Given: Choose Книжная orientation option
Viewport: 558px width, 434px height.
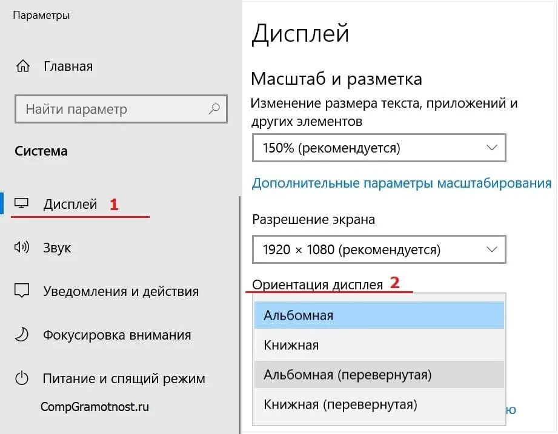Looking at the screenshot, I should [x=379, y=345].
